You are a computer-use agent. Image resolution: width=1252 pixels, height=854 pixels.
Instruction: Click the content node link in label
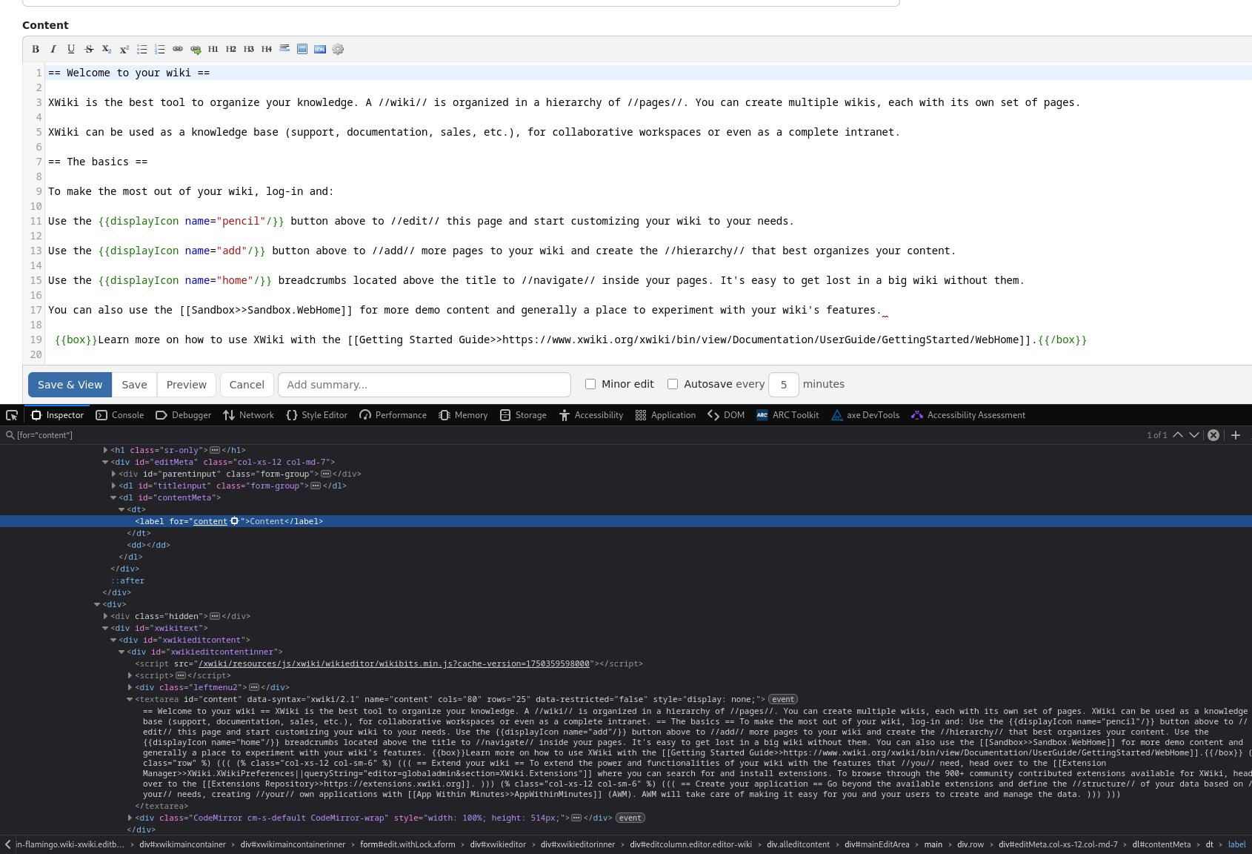[210, 521]
